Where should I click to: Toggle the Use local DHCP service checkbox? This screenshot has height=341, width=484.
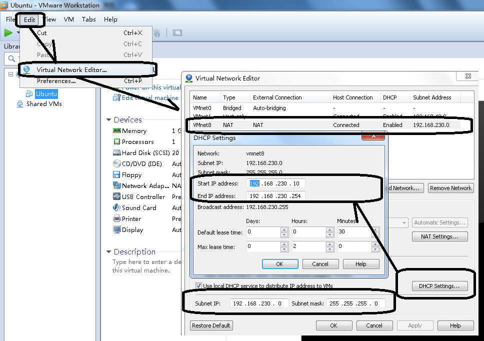click(x=199, y=286)
